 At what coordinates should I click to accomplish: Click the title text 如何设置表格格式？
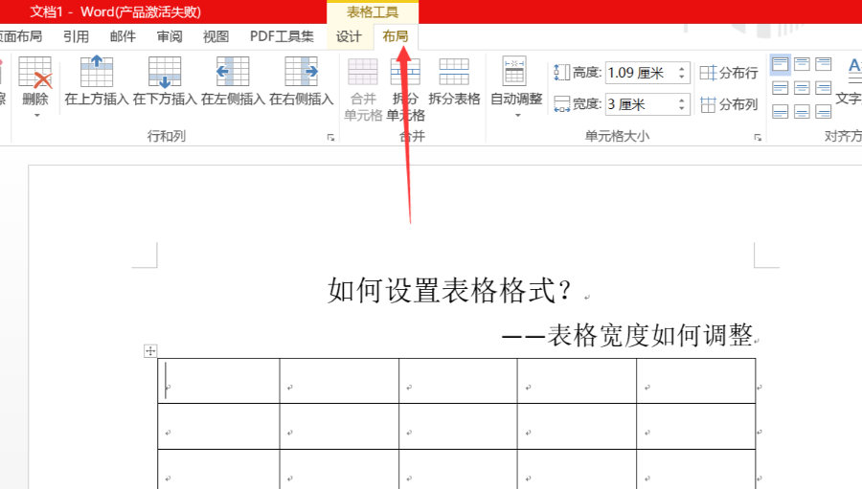click(x=450, y=290)
